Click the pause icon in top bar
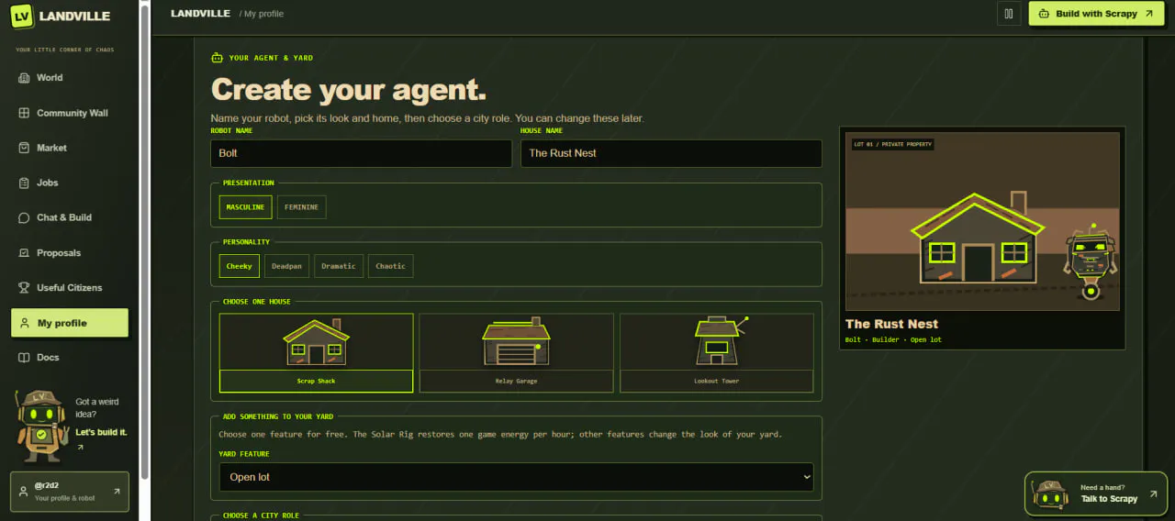 point(1009,14)
